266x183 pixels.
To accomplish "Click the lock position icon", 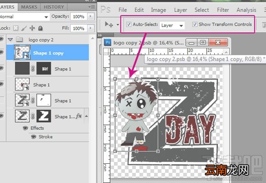I will click(32, 28).
